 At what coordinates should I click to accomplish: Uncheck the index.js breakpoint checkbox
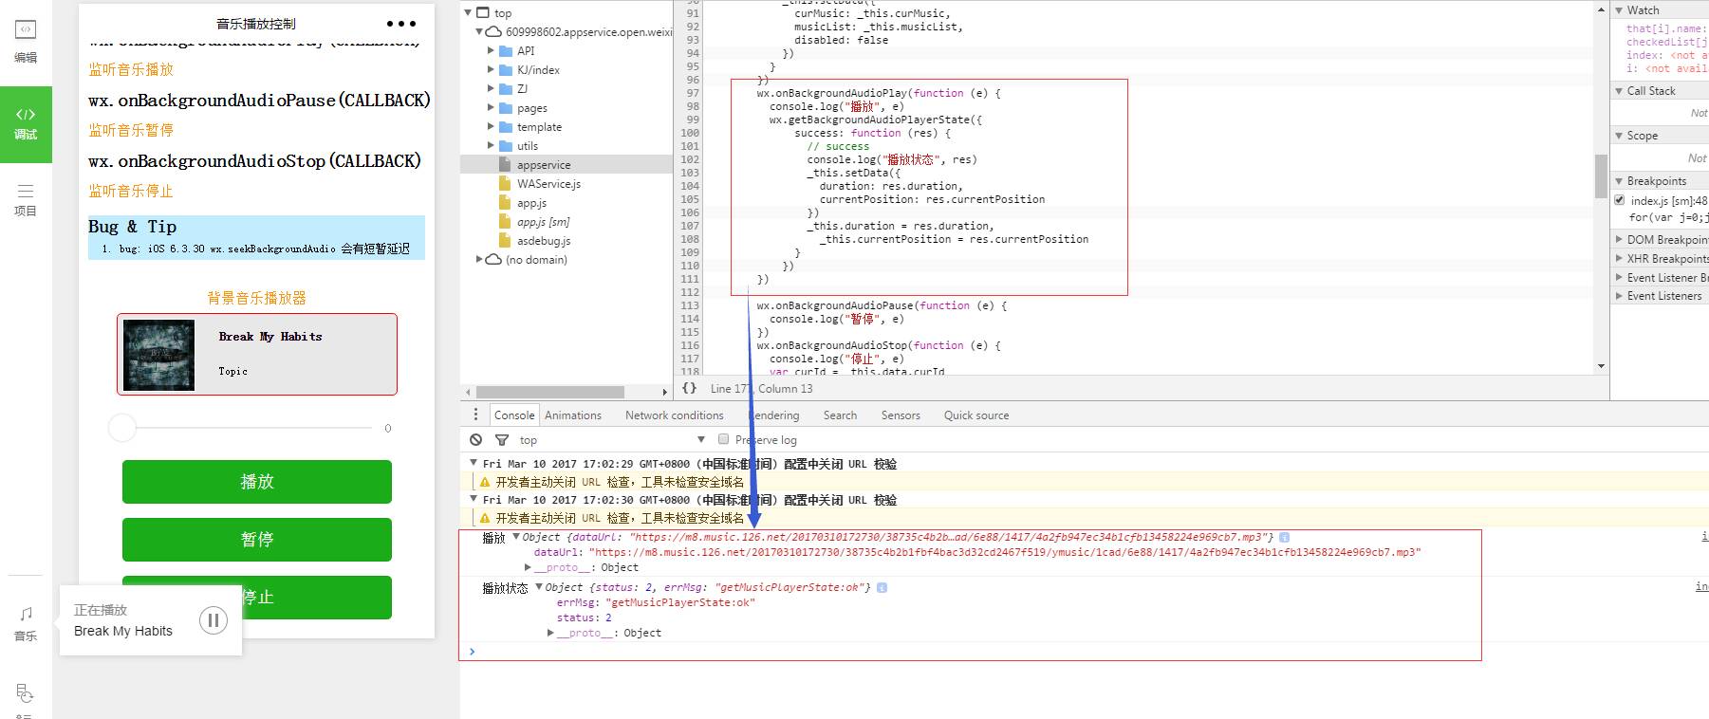1620,200
